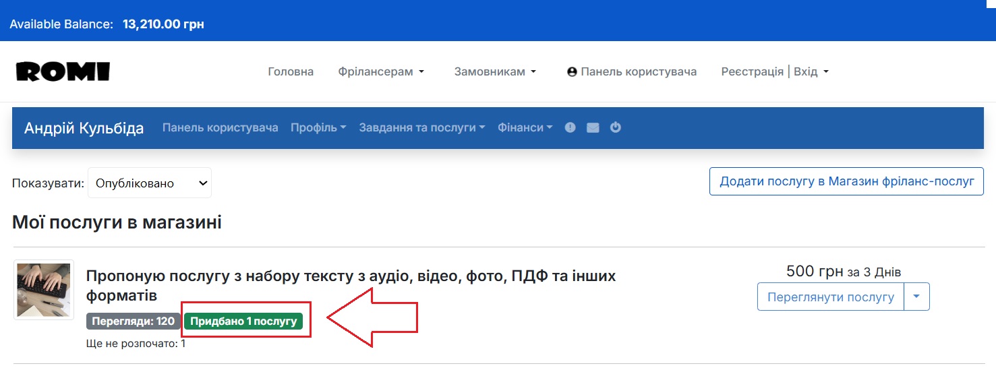Click the 13,210.00 грн balance amount
Viewport: 996px width, 368px height.
tap(163, 24)
